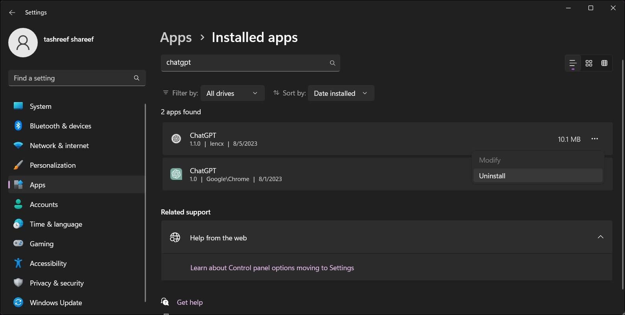Open Privacy & security settings
The image size is (625, 315).
[x=77, y=283]
